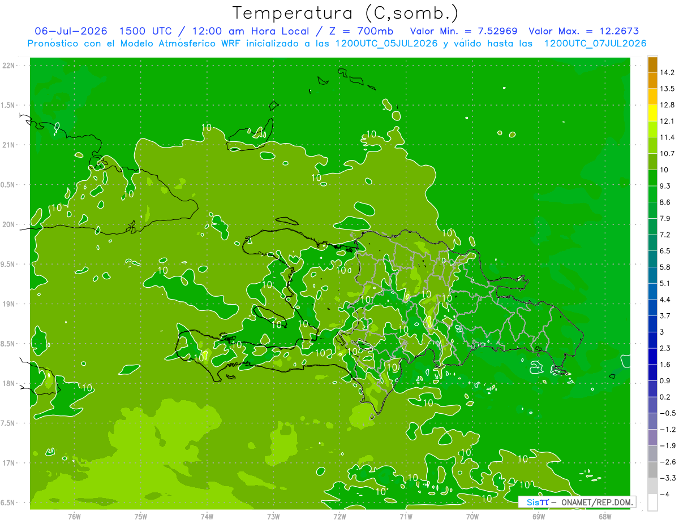Viewport: 679px width, 524px height.
Task: Click the gray colorbar swatch between -2.6 and -3.3
Action: coord(652,470)
